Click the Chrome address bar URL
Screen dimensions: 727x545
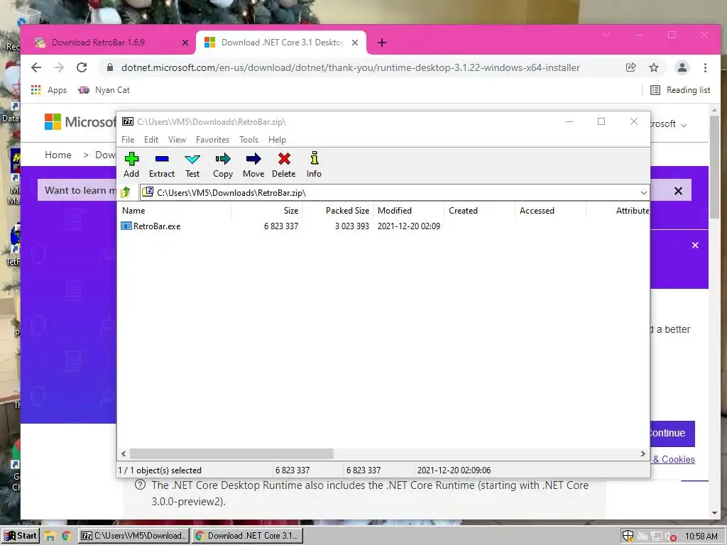tap(351, 67)
